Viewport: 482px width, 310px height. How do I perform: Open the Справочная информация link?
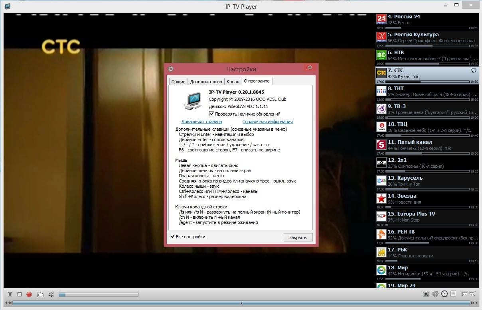tap(267, 122)
